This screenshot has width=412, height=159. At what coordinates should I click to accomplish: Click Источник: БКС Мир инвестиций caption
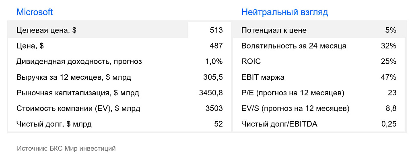point(66,149)
